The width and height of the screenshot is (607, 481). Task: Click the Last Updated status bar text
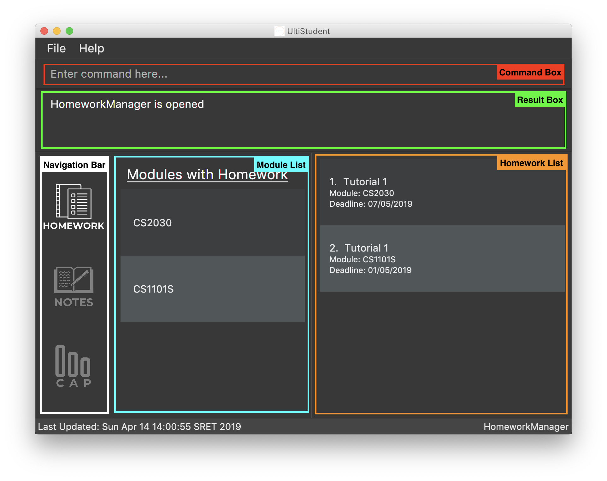(x=139, y=427)
